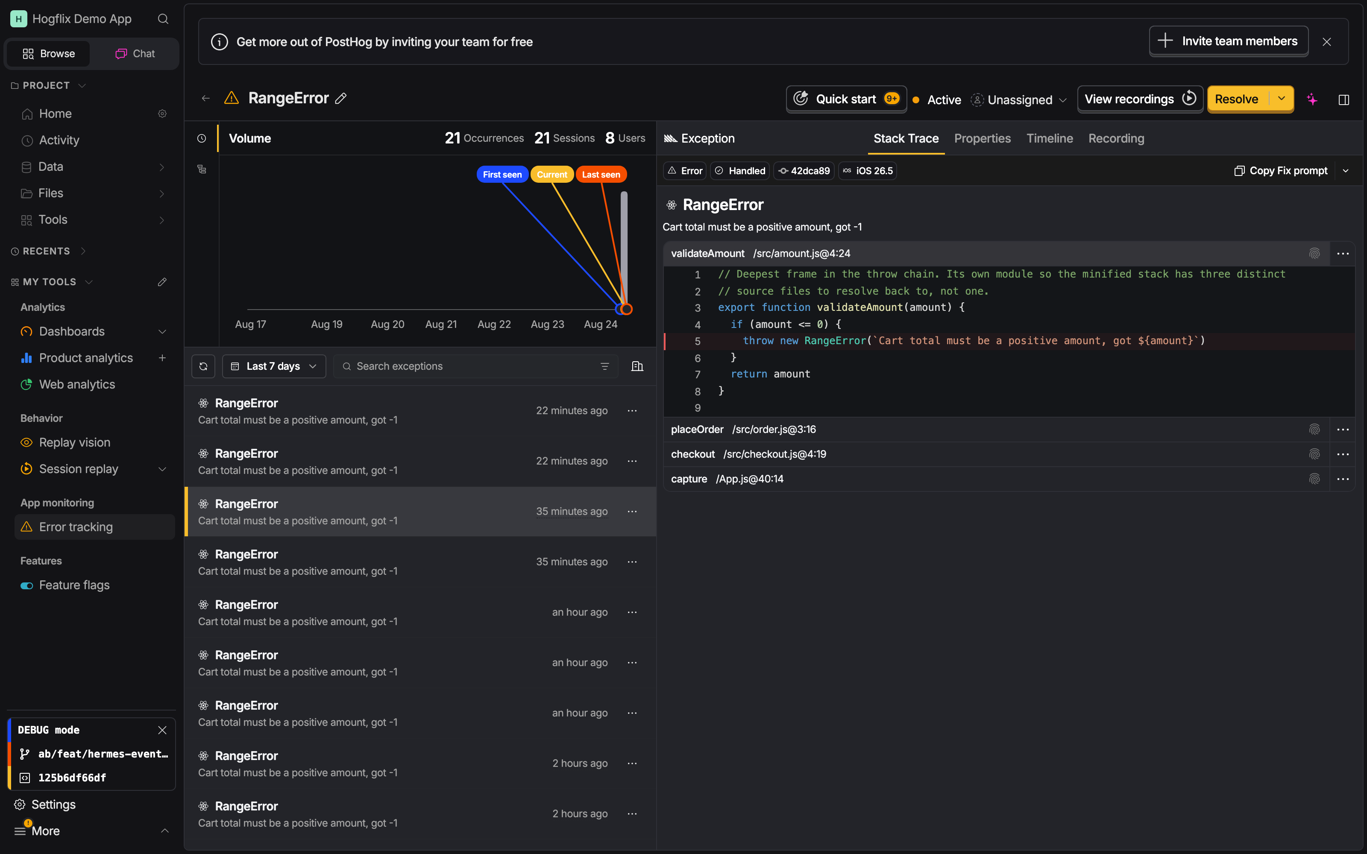1367x854 pixels.
Task: Expand the Files menu item
Action: click(x=162, y=194)
